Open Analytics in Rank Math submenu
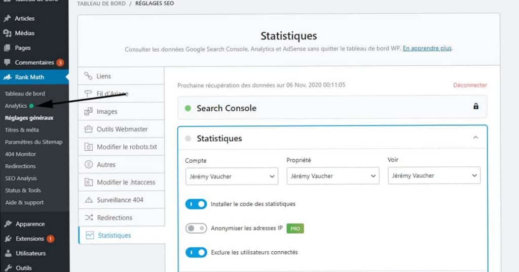 (16, 106)
